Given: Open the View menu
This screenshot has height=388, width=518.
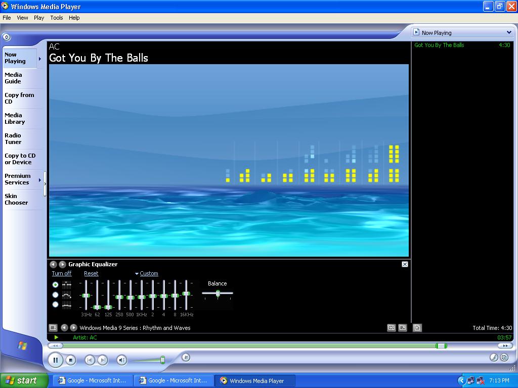Looking at the screenshot, I should pos(22,18).
